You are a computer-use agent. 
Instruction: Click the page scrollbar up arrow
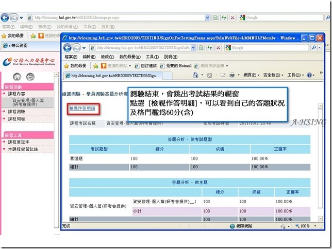pos(321,105)
